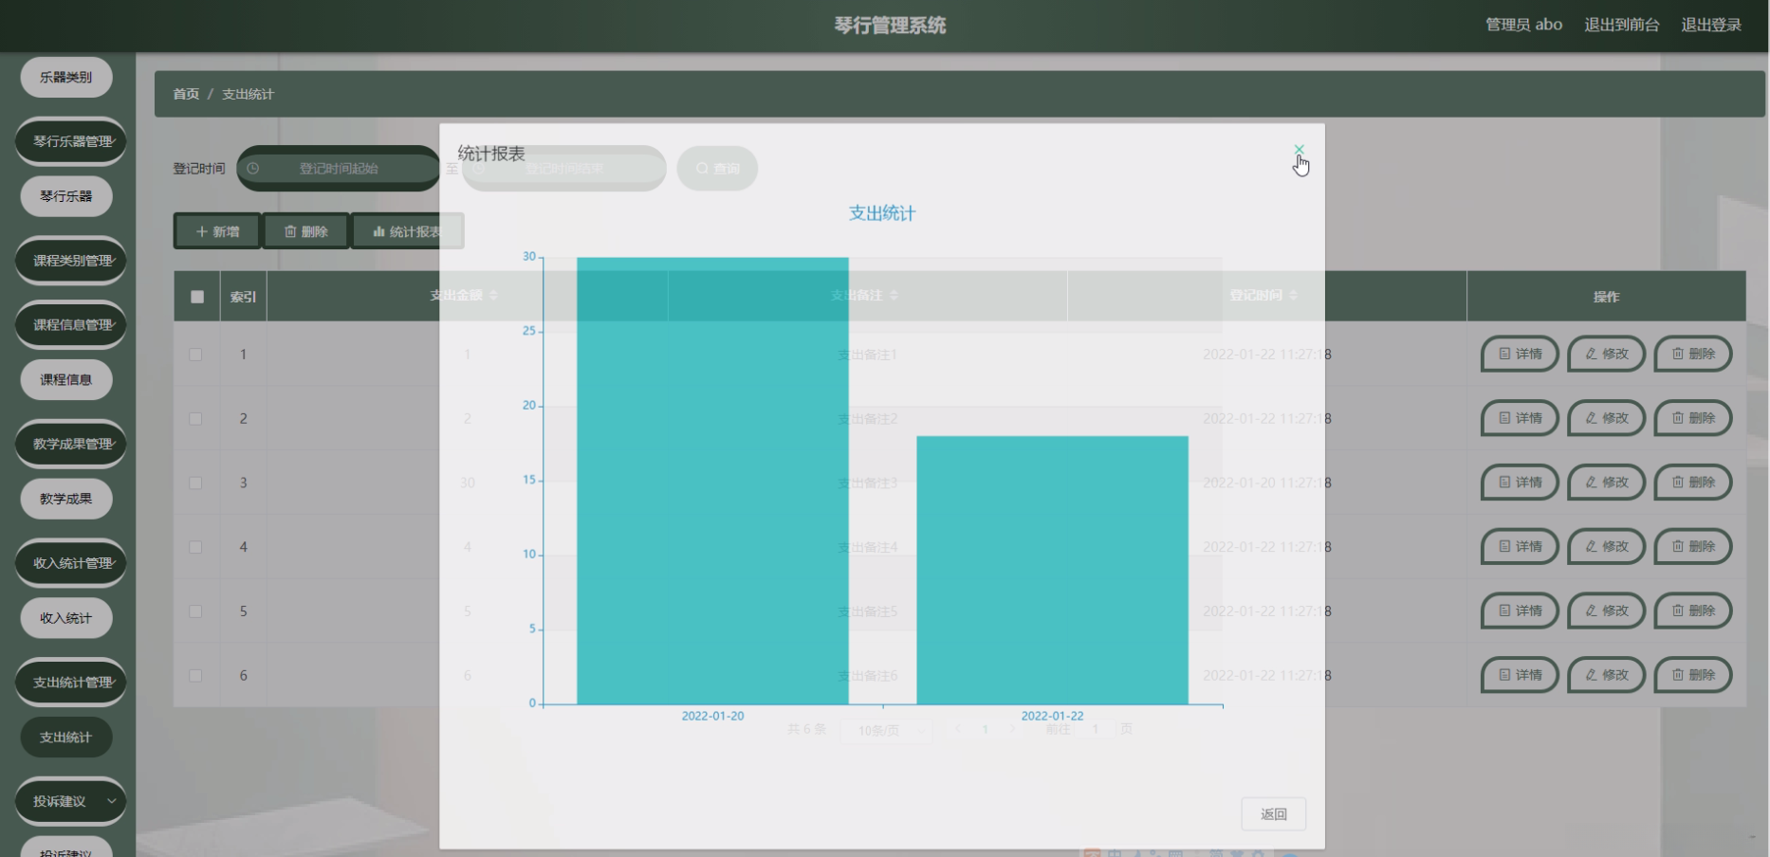The image size is (1770, 857).
Task: Click the 2022-01-20 bar in the chart
Action: coord(712,481)
